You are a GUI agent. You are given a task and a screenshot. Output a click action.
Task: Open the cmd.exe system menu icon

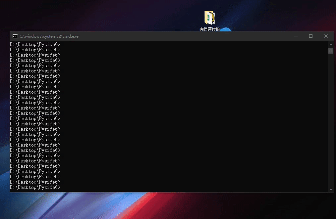(15, 36)
